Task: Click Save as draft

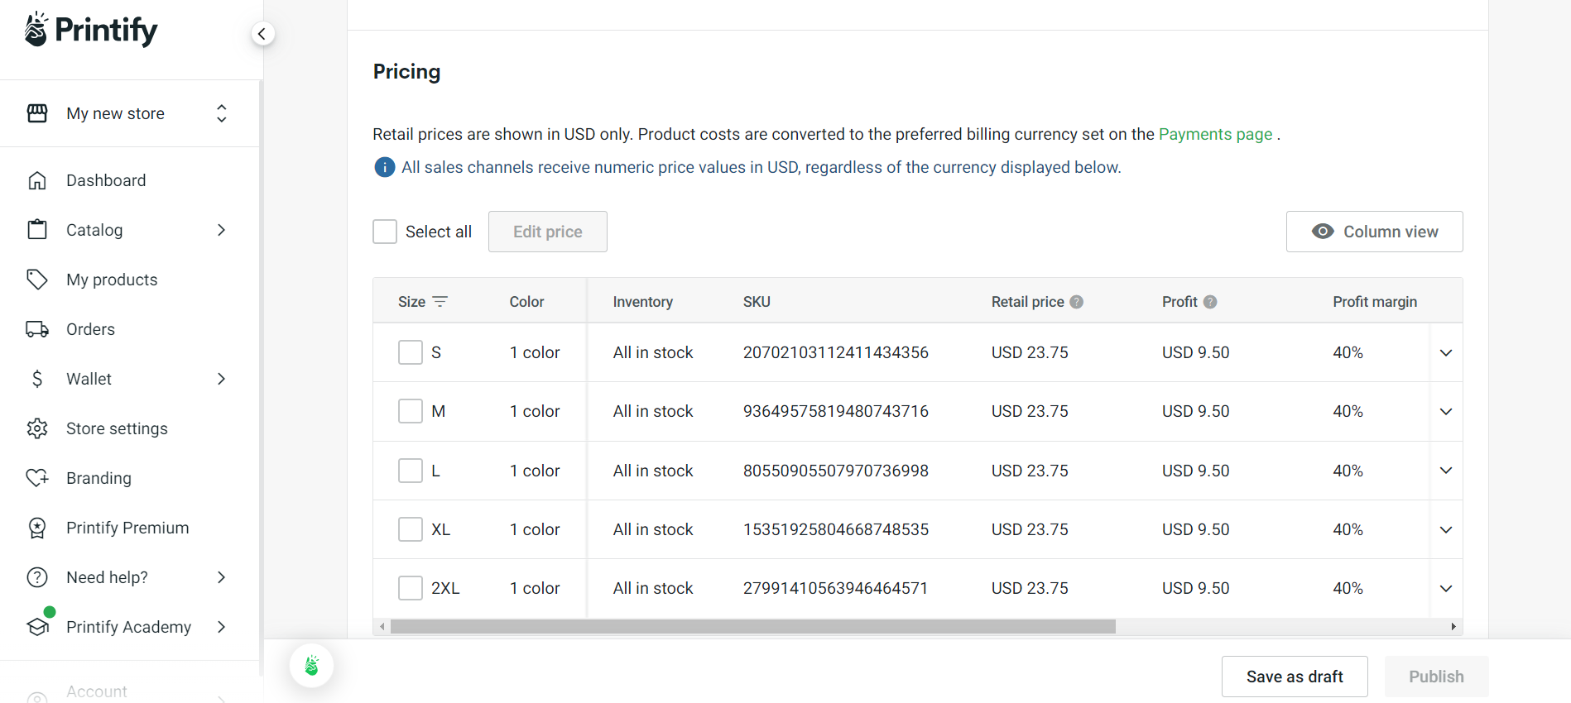Action: tap(1295, 677)
